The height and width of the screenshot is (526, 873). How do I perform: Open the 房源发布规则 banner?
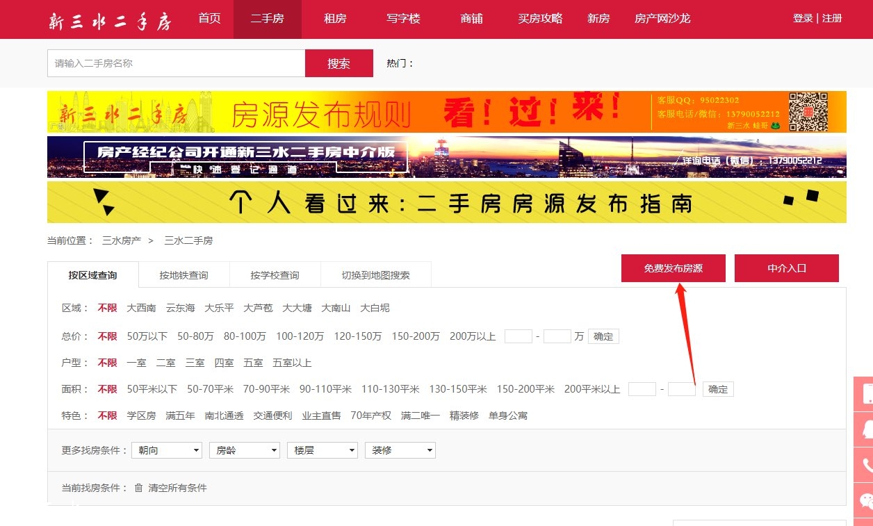click(x=447, y=112)
